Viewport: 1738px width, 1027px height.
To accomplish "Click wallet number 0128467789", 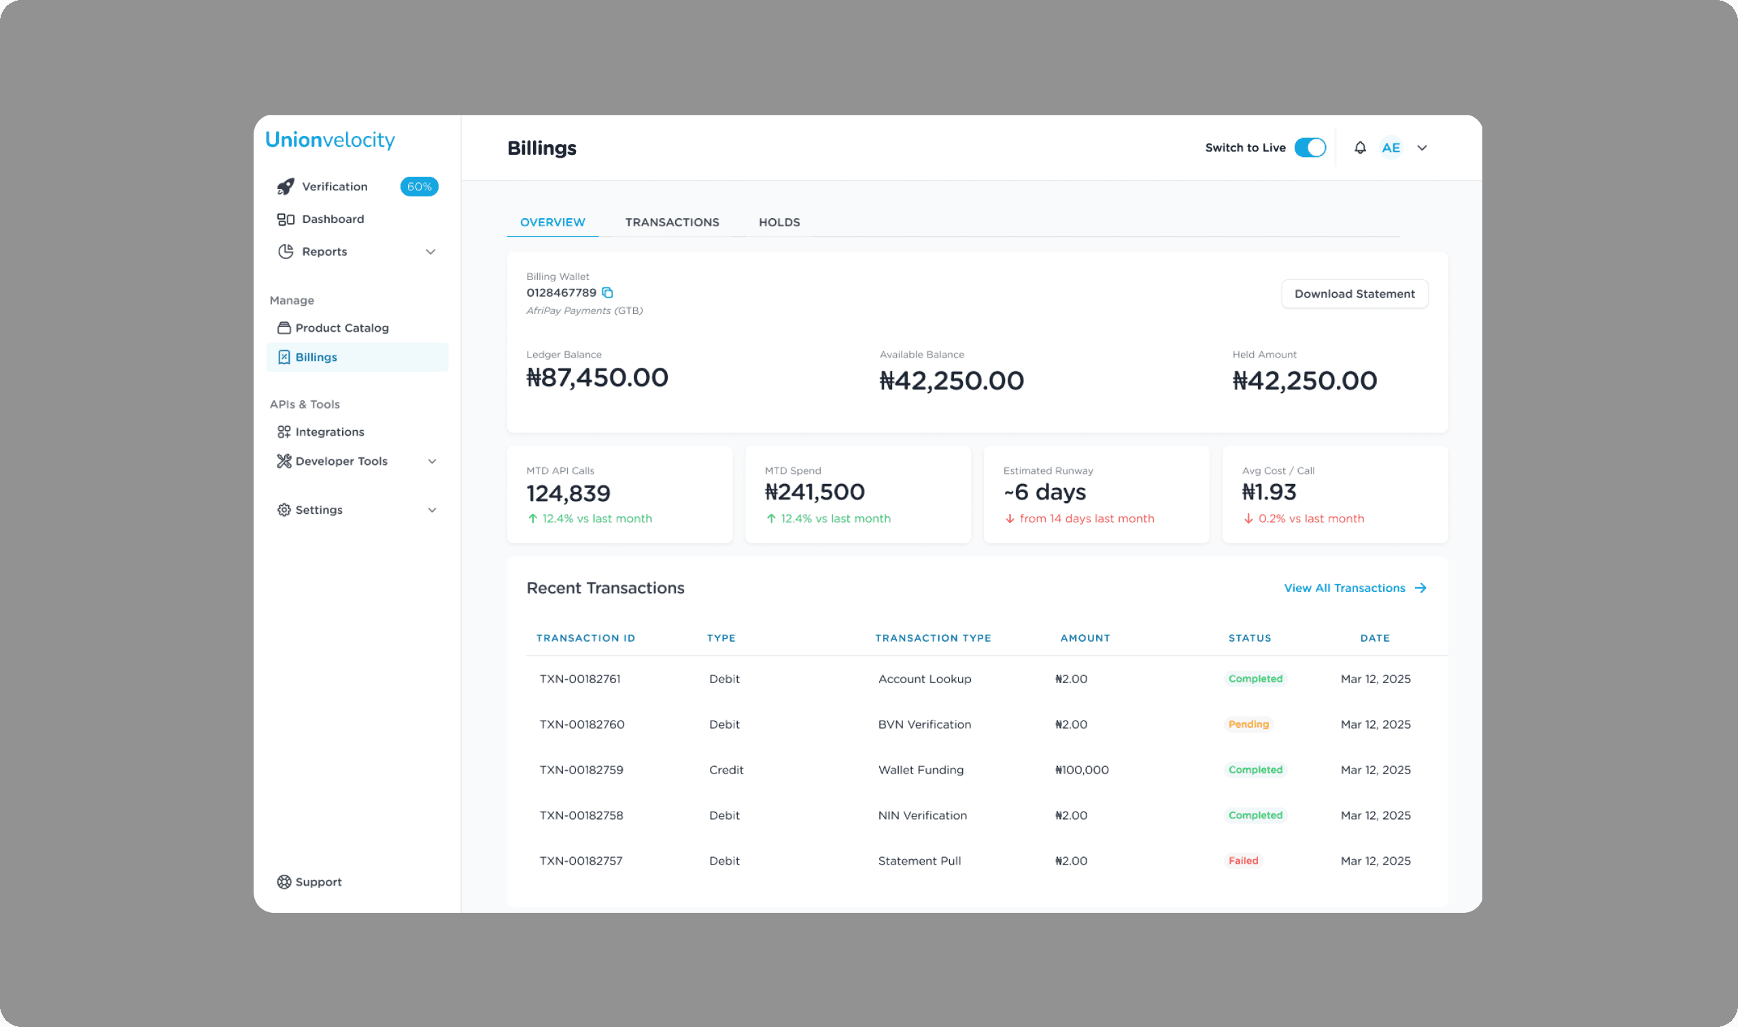I will pyautogui.click(x=562, y=294).
